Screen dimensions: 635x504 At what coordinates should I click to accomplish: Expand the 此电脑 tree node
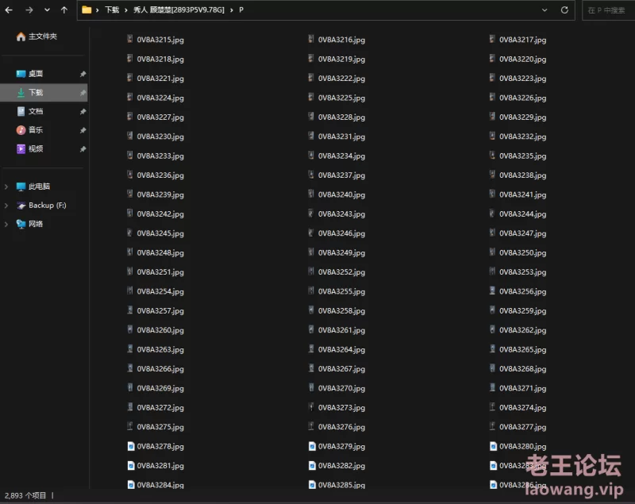[6, 187]
